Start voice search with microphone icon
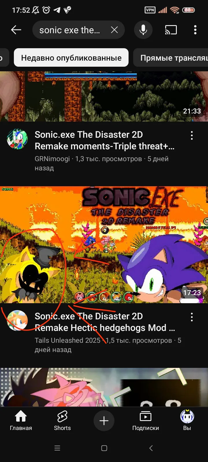Image resolution: width=208 pixels, height=462 pixels. [143, 30]
